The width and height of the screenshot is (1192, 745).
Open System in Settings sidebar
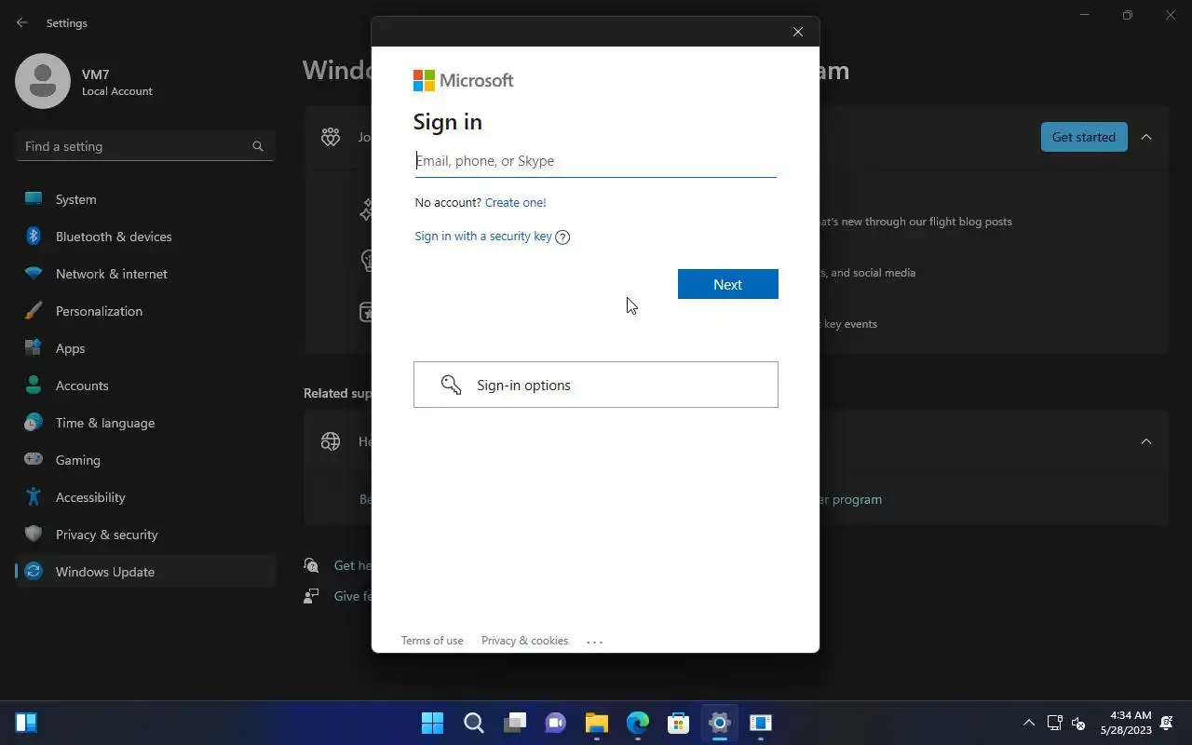click(145, 199)
